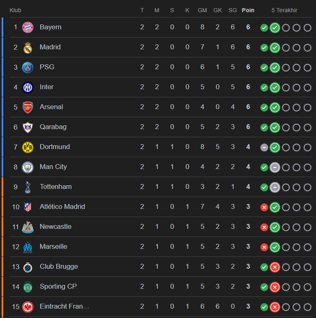Click the Tottenham club crest
This screenshot has height=318, width=316.
(28, 187)
